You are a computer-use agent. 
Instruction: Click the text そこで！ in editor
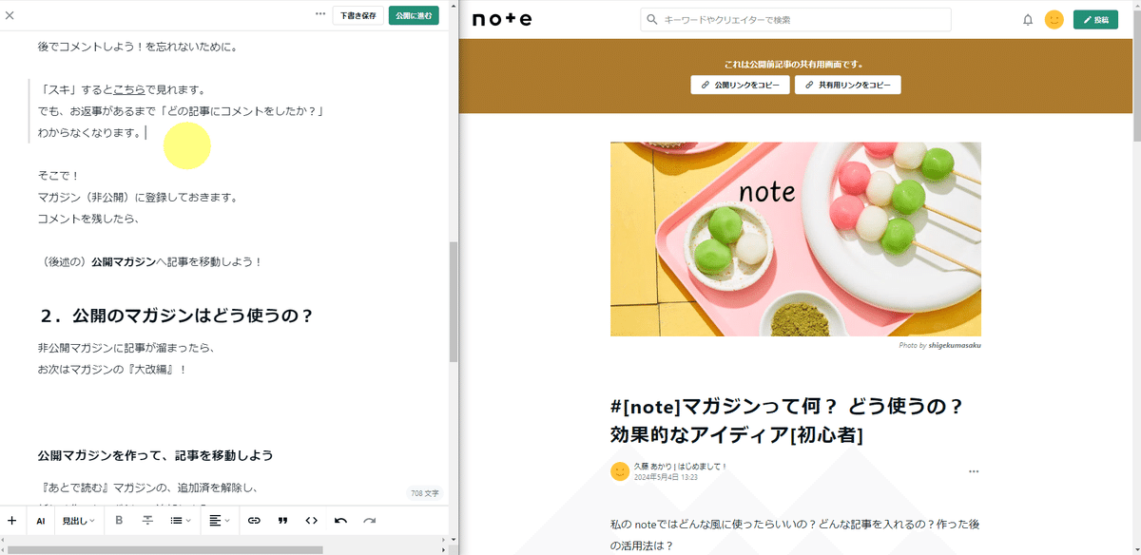59,177
